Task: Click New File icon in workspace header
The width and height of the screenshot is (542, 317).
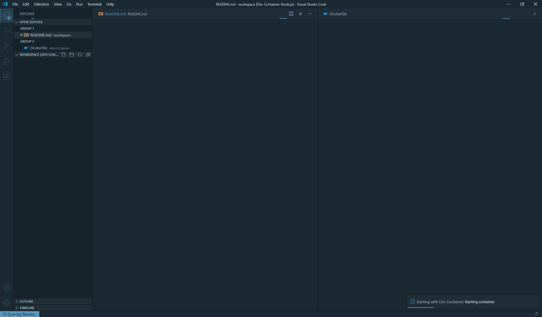Action: pyautogui.click(x=63, y=55)
